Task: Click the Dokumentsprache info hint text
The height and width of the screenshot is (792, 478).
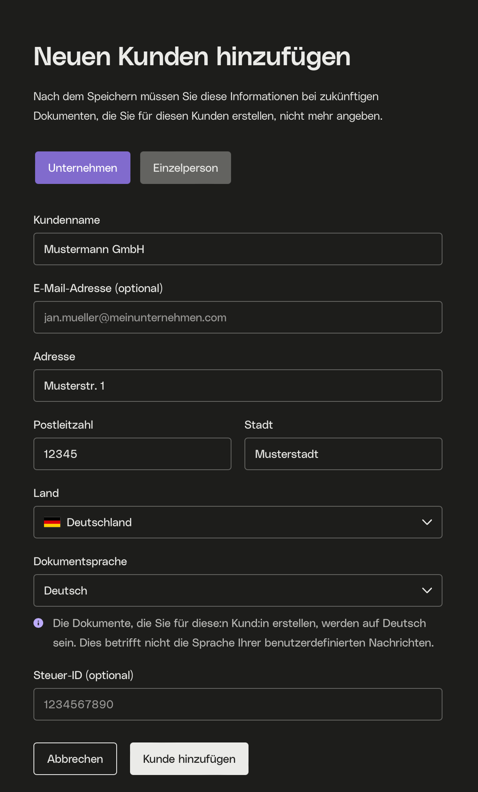Action: [243, 633]
